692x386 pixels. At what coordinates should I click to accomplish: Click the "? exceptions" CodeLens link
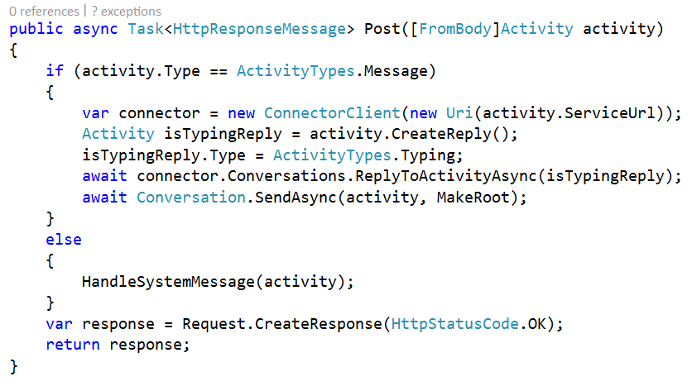(x=126, y=11)
